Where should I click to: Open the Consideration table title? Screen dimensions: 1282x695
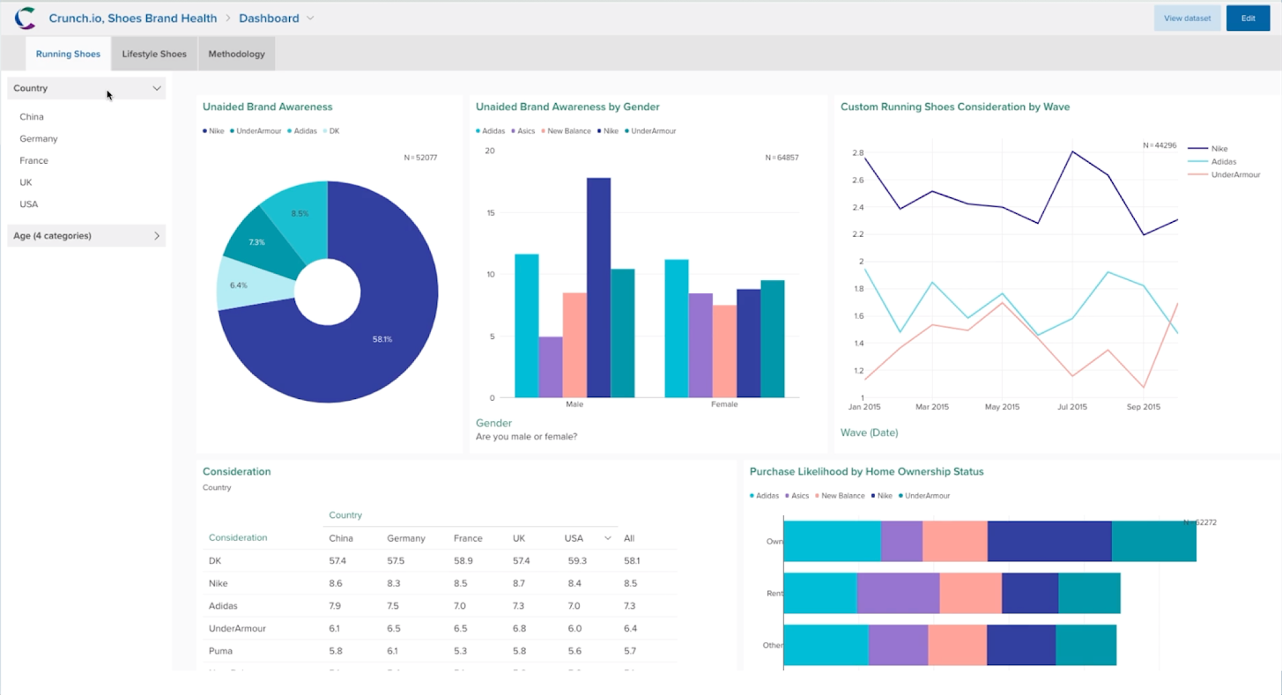click(x=236, y=471)
